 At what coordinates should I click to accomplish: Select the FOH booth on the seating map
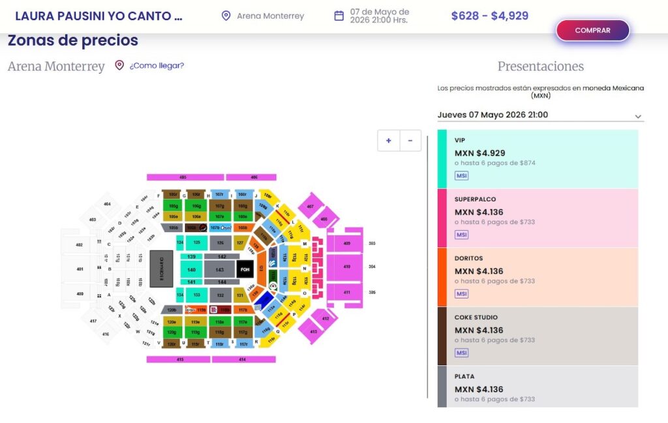(x=245, y=269)
